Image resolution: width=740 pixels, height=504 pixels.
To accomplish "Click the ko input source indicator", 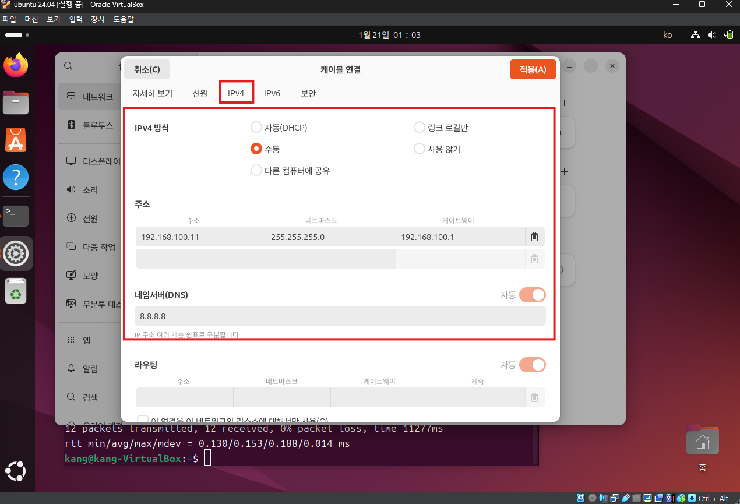I will [668, 35].
